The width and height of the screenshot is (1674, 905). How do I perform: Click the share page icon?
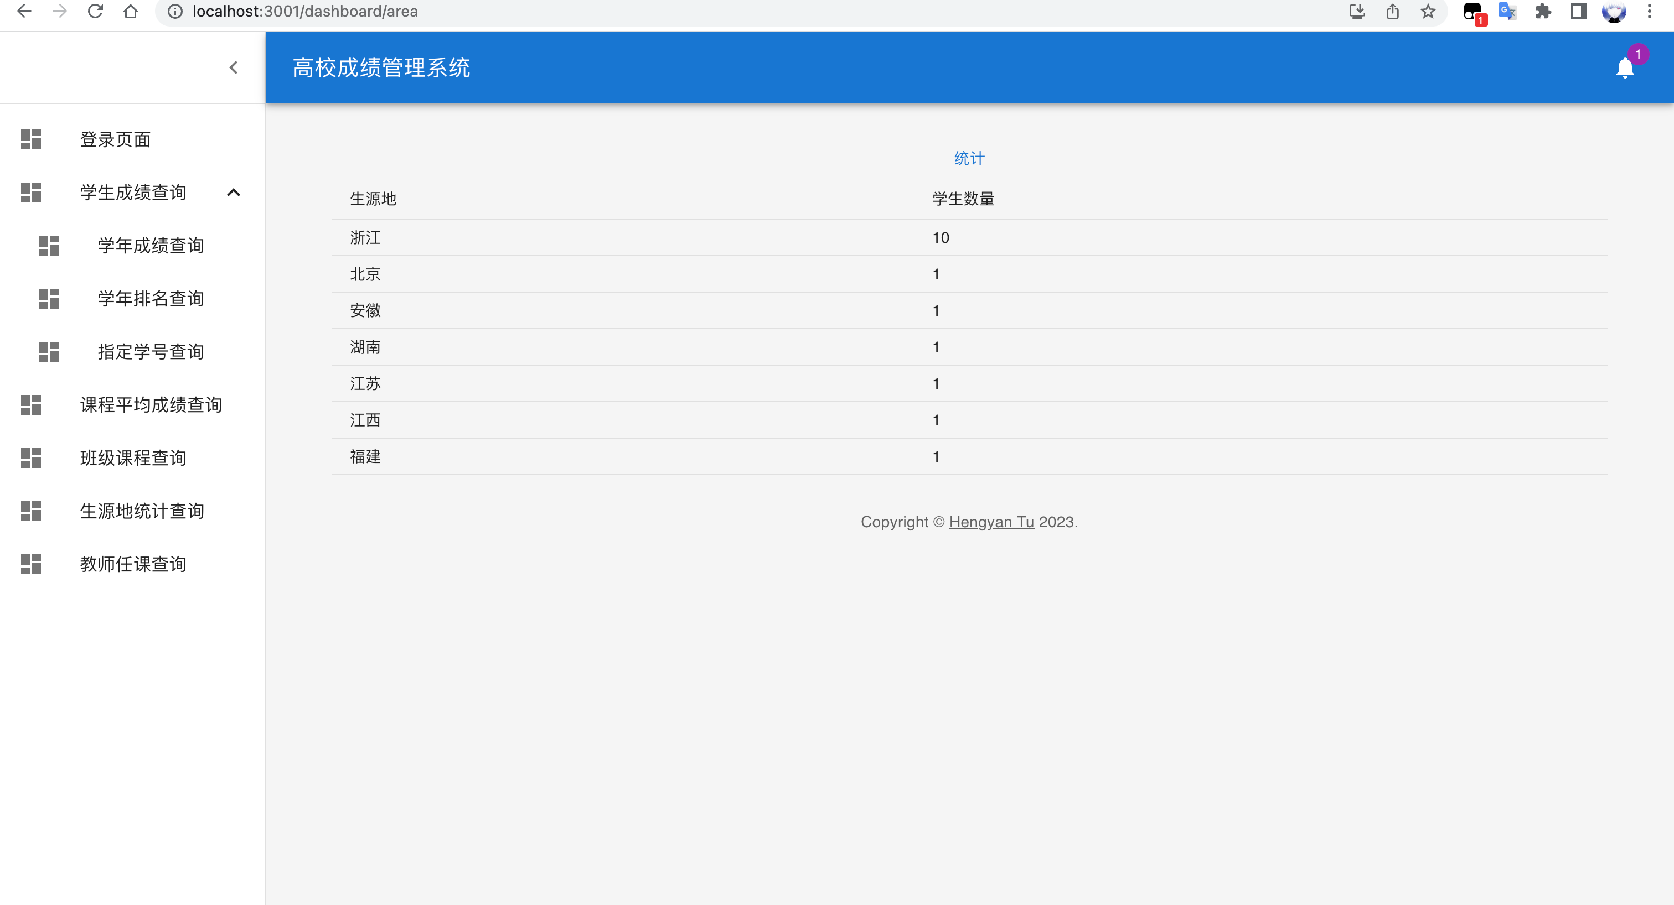tap(1392, 11)
